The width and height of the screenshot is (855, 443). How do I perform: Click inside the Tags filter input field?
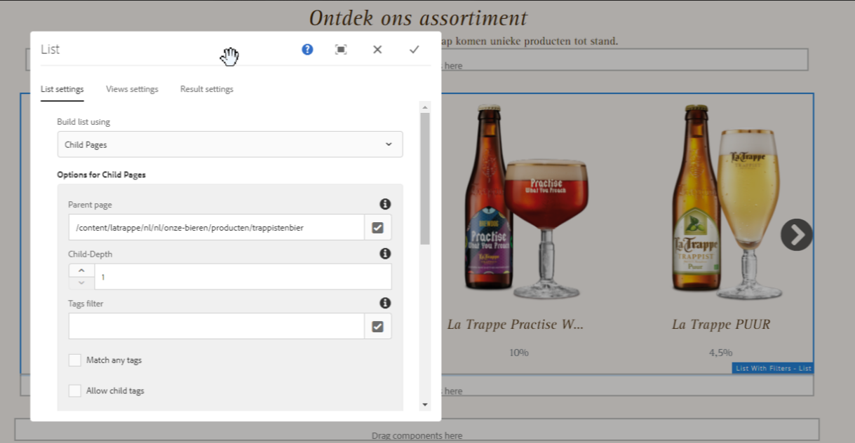pos(210,326)
